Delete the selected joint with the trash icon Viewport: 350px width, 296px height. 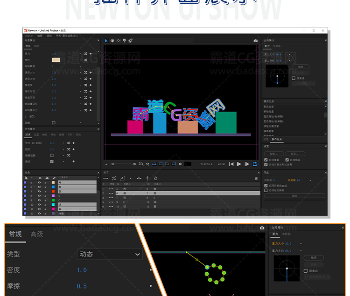[x=256, y=179]
